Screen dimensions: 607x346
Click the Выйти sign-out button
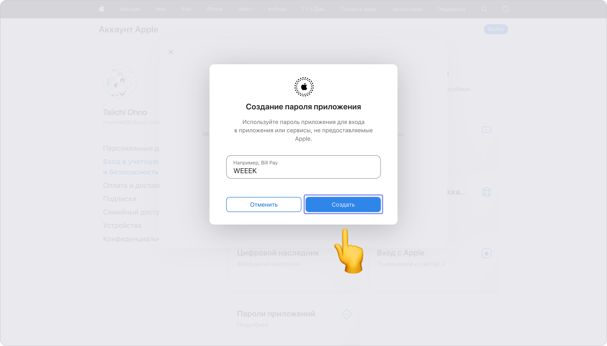coord(495,29)
